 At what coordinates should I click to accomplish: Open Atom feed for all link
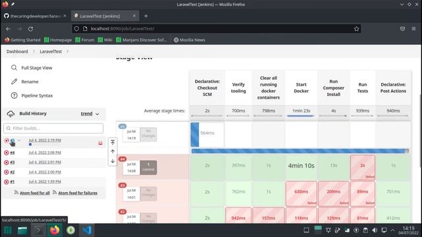click(x=35, y=193)
